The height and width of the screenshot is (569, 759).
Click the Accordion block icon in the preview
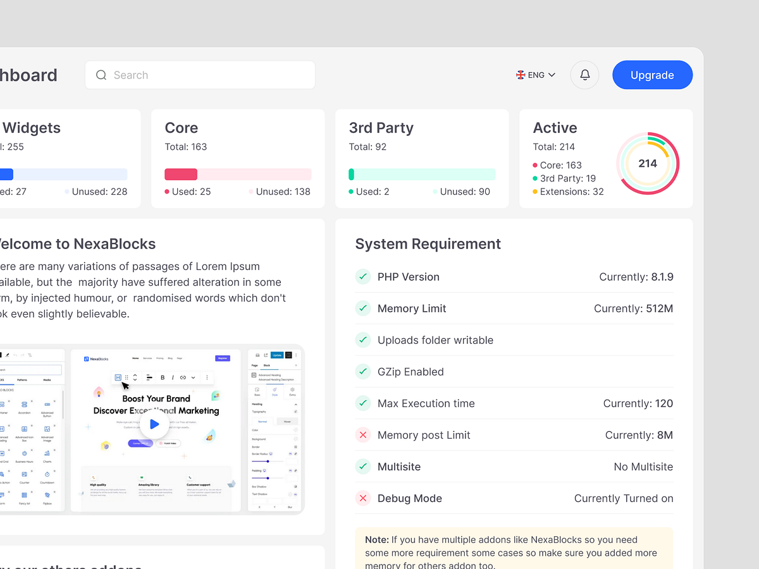[24, 404]
